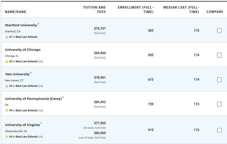The height and width of the screenshot is (144, 227).
Task: Click the Enrollment (Full-Time) column header
Action: 135,10
